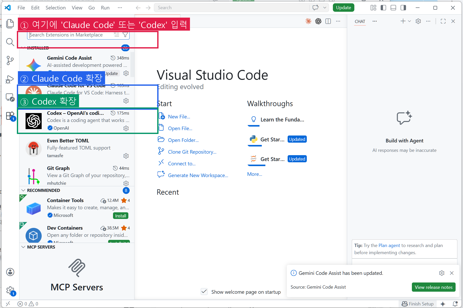
Task: Open the File menu
Action: tap(21, 8)
